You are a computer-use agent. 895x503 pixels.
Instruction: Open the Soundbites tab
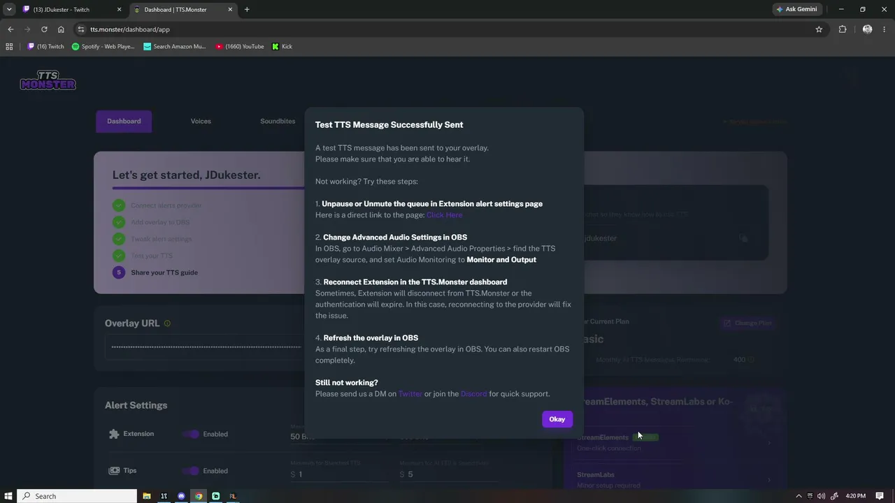(278, 121)
